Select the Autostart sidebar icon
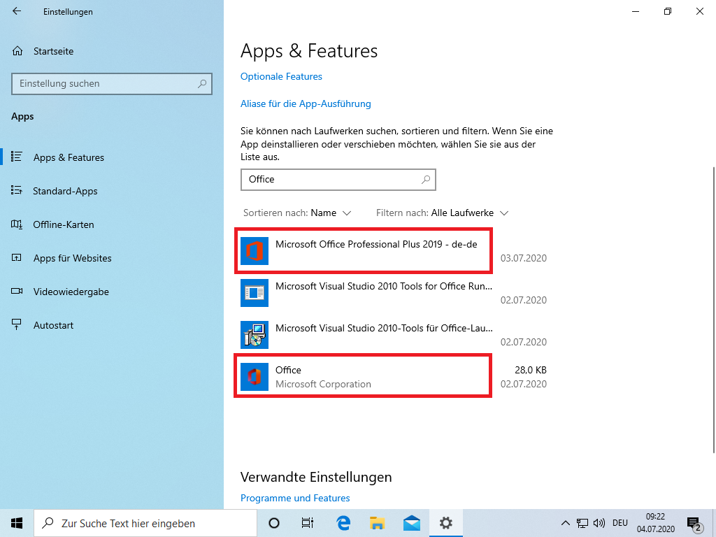Screen dimensions: 716x537 (17, 324)
